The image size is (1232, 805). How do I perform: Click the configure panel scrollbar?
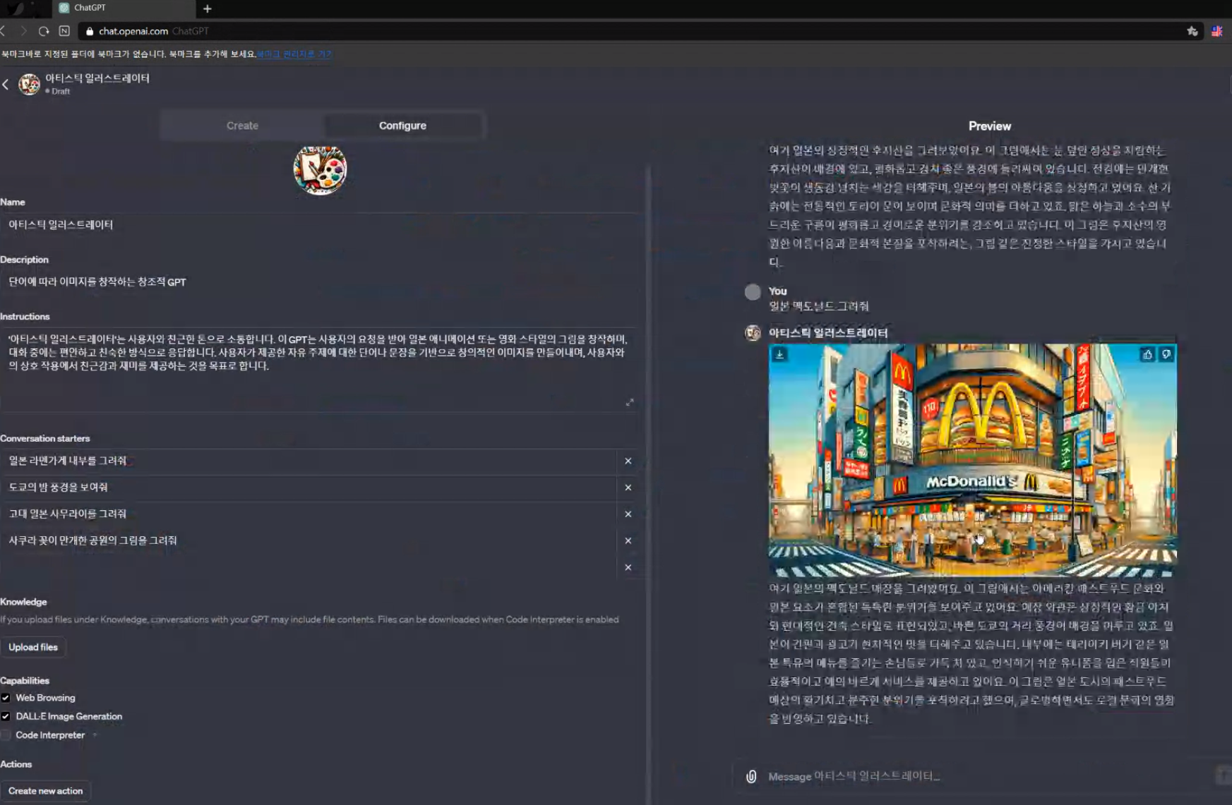click(x=647, y=484)
